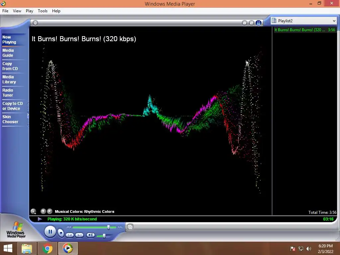
Task: Open File Explorer from taskbar
Action: pyautogui.click(x=27, y=248)
